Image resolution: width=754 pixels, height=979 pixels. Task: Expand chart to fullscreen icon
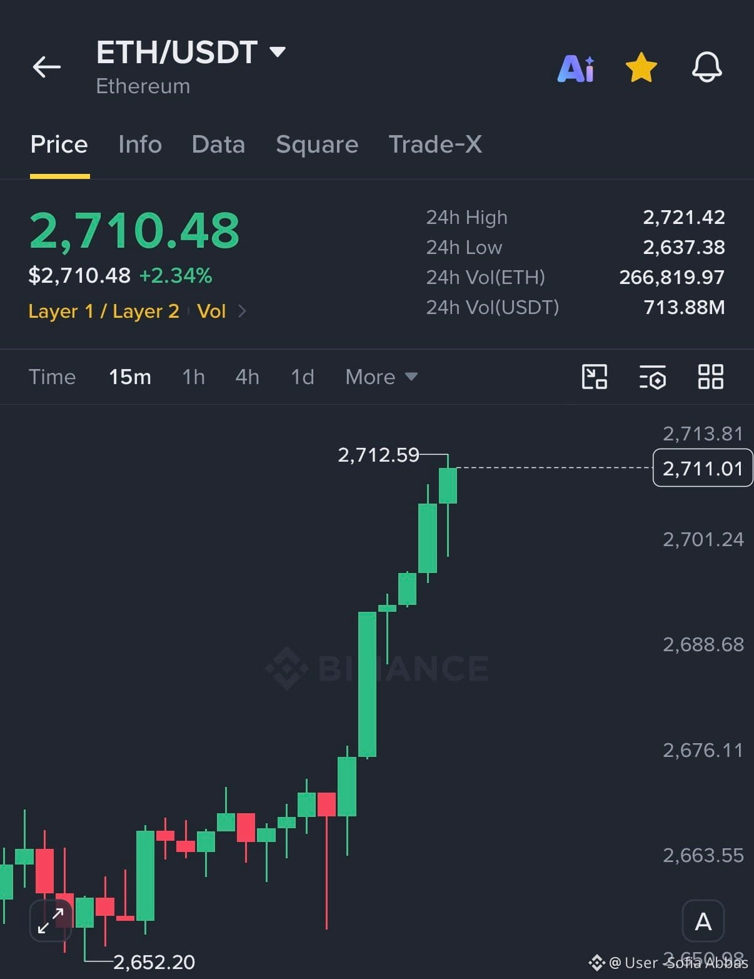(x=51, y=920)
